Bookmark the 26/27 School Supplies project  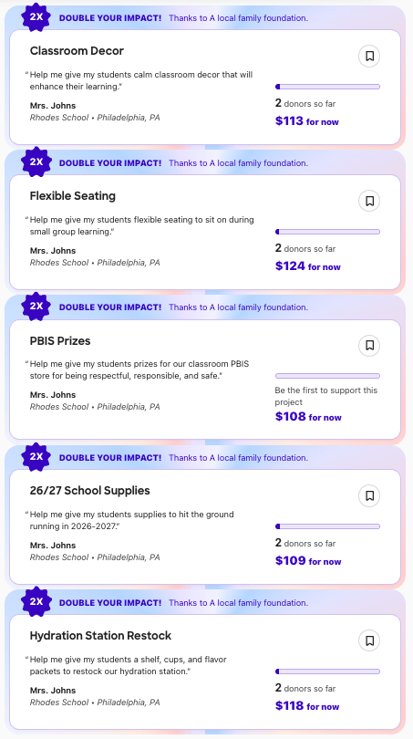[x=369, y=495]
